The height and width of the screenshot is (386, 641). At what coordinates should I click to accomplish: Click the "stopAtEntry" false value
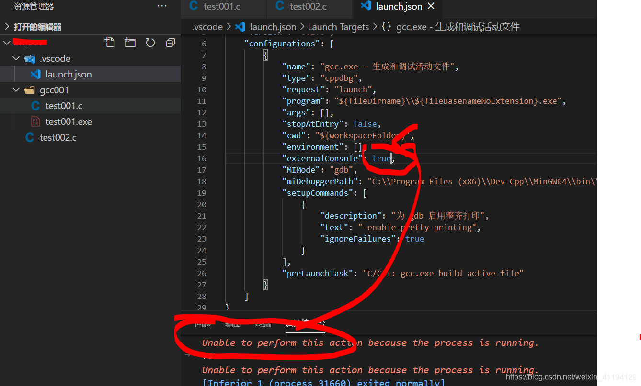(x=365, y=124)
